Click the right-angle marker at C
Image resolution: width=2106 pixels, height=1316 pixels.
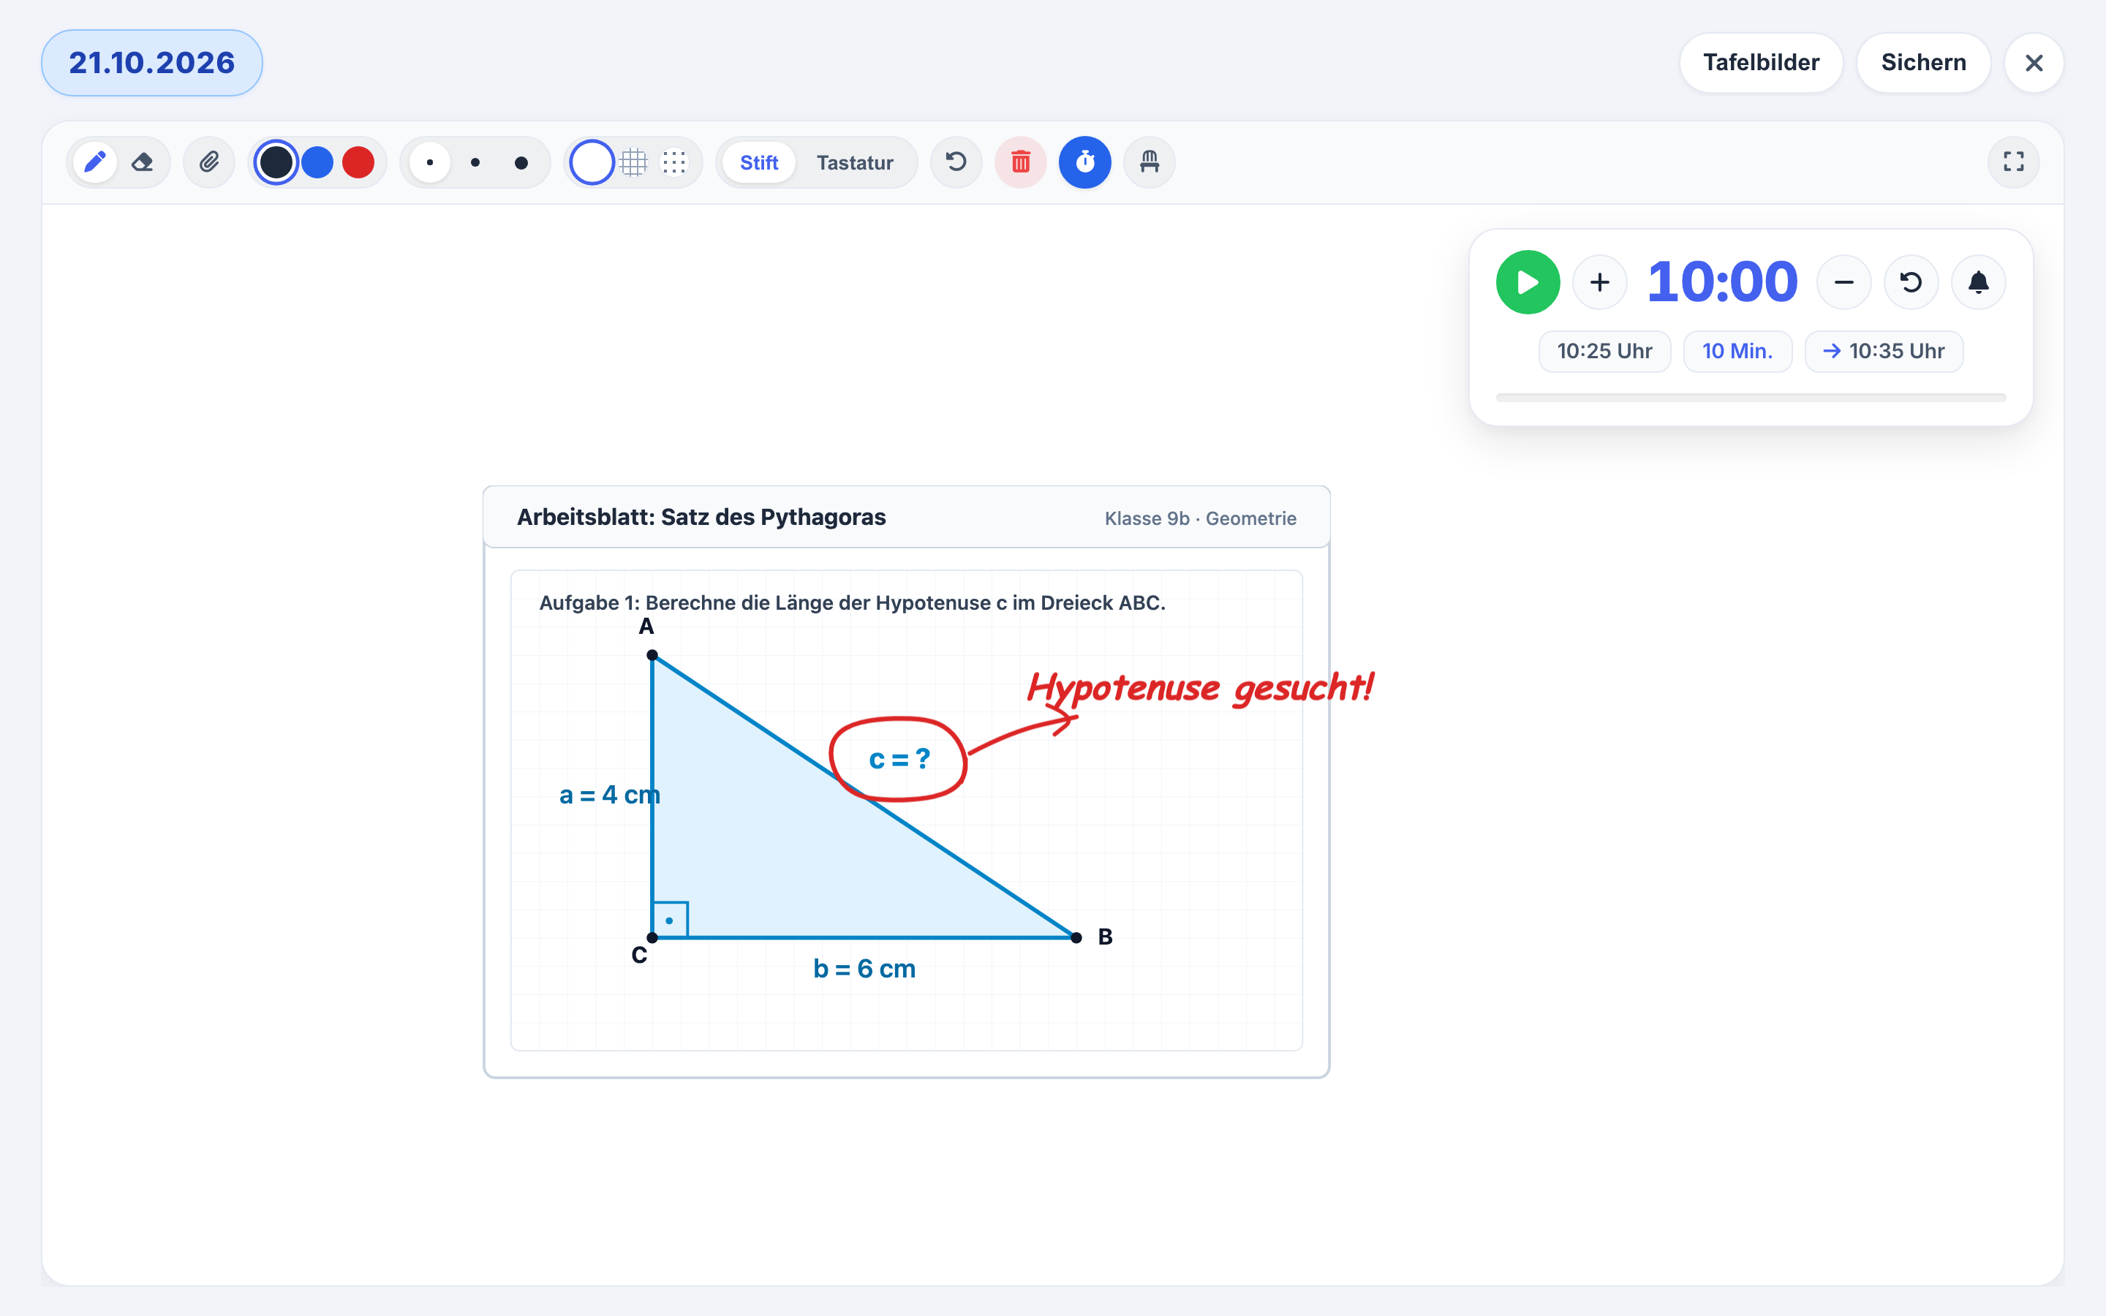[x=670, y=920]
